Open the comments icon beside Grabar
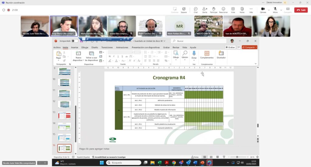This screenshot has width=311, height=167. 239,47
